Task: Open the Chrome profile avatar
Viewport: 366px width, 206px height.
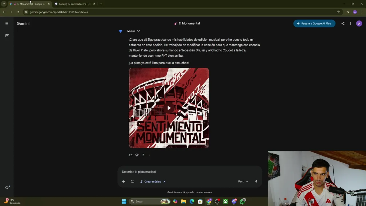Action: point(355,12)
